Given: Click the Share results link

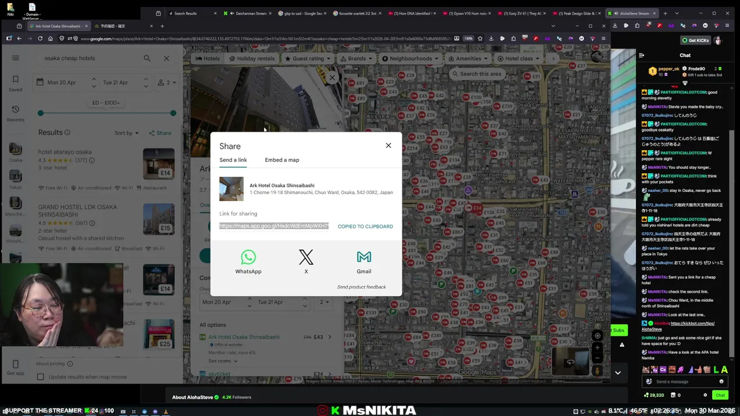Looking at the screenshot, I should coord(160,133).
